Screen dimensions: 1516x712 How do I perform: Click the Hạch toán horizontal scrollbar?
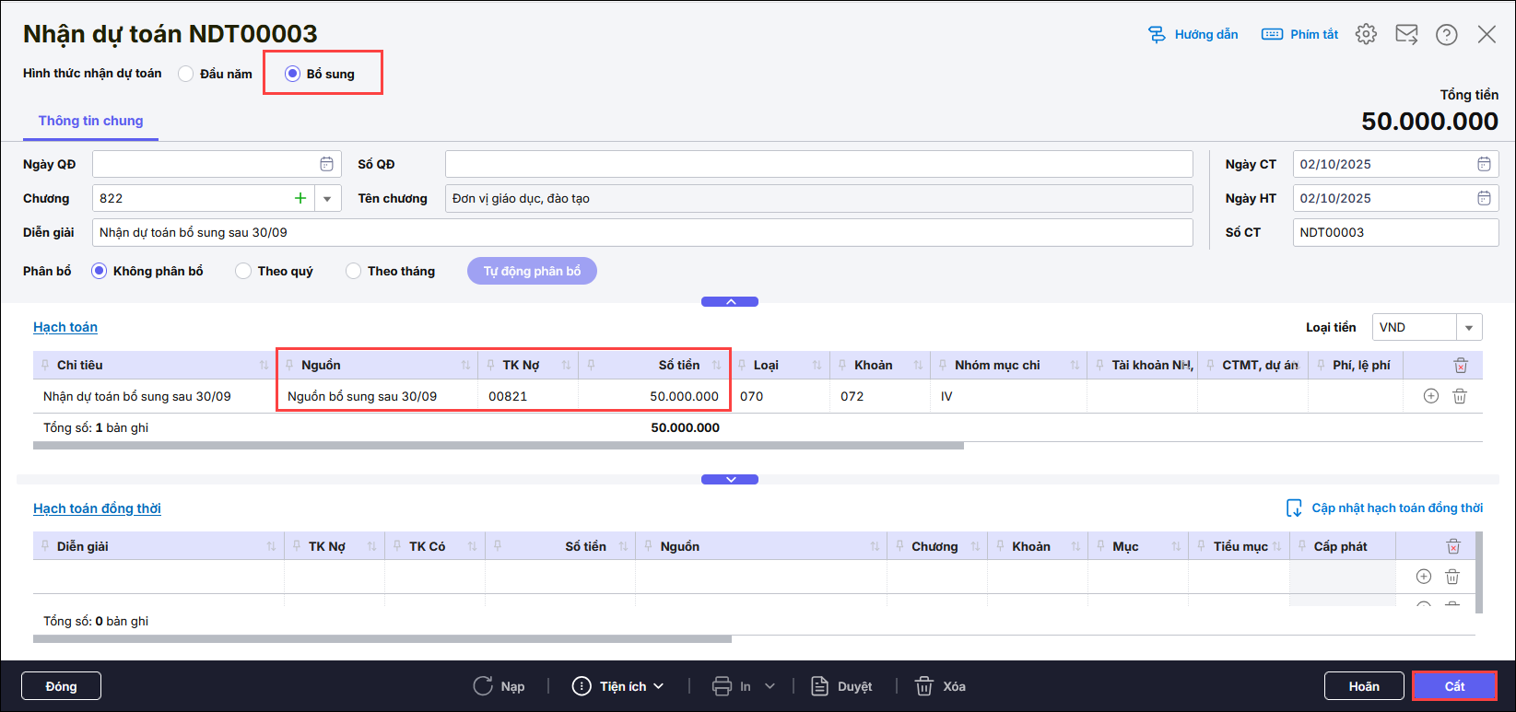click(498, 446)
